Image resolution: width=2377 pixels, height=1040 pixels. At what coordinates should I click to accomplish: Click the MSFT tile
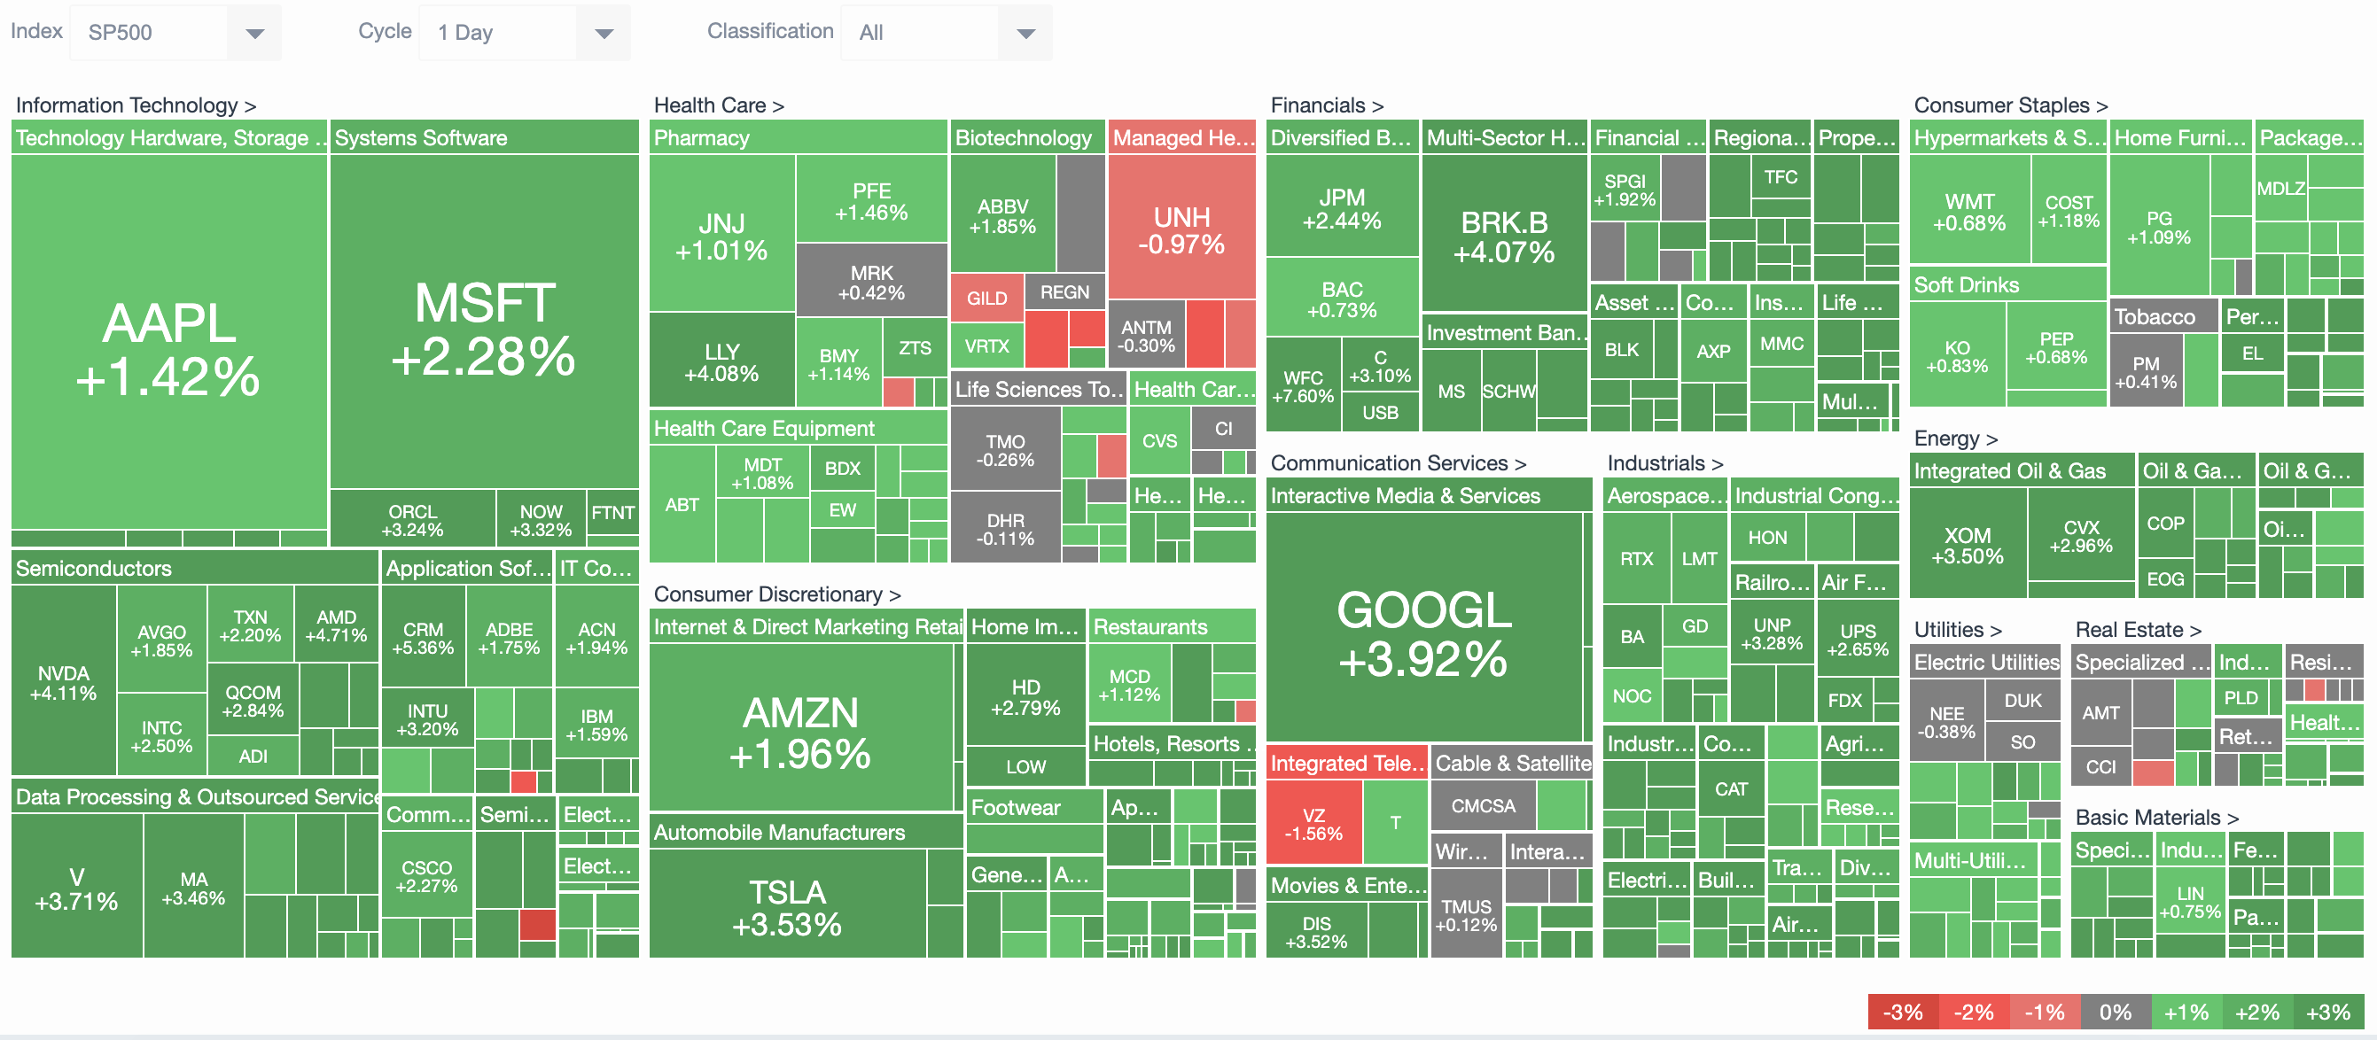483,332
